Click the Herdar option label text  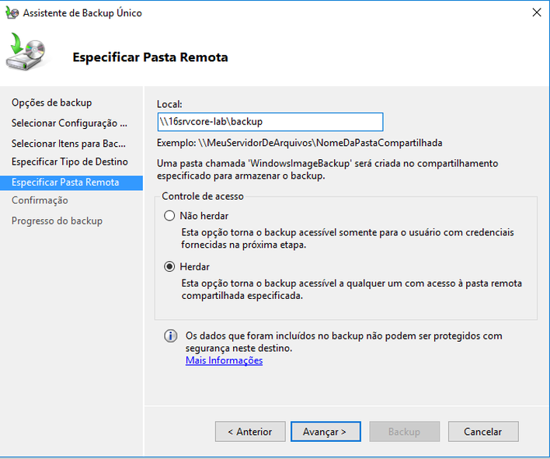(x=195, y=267)
